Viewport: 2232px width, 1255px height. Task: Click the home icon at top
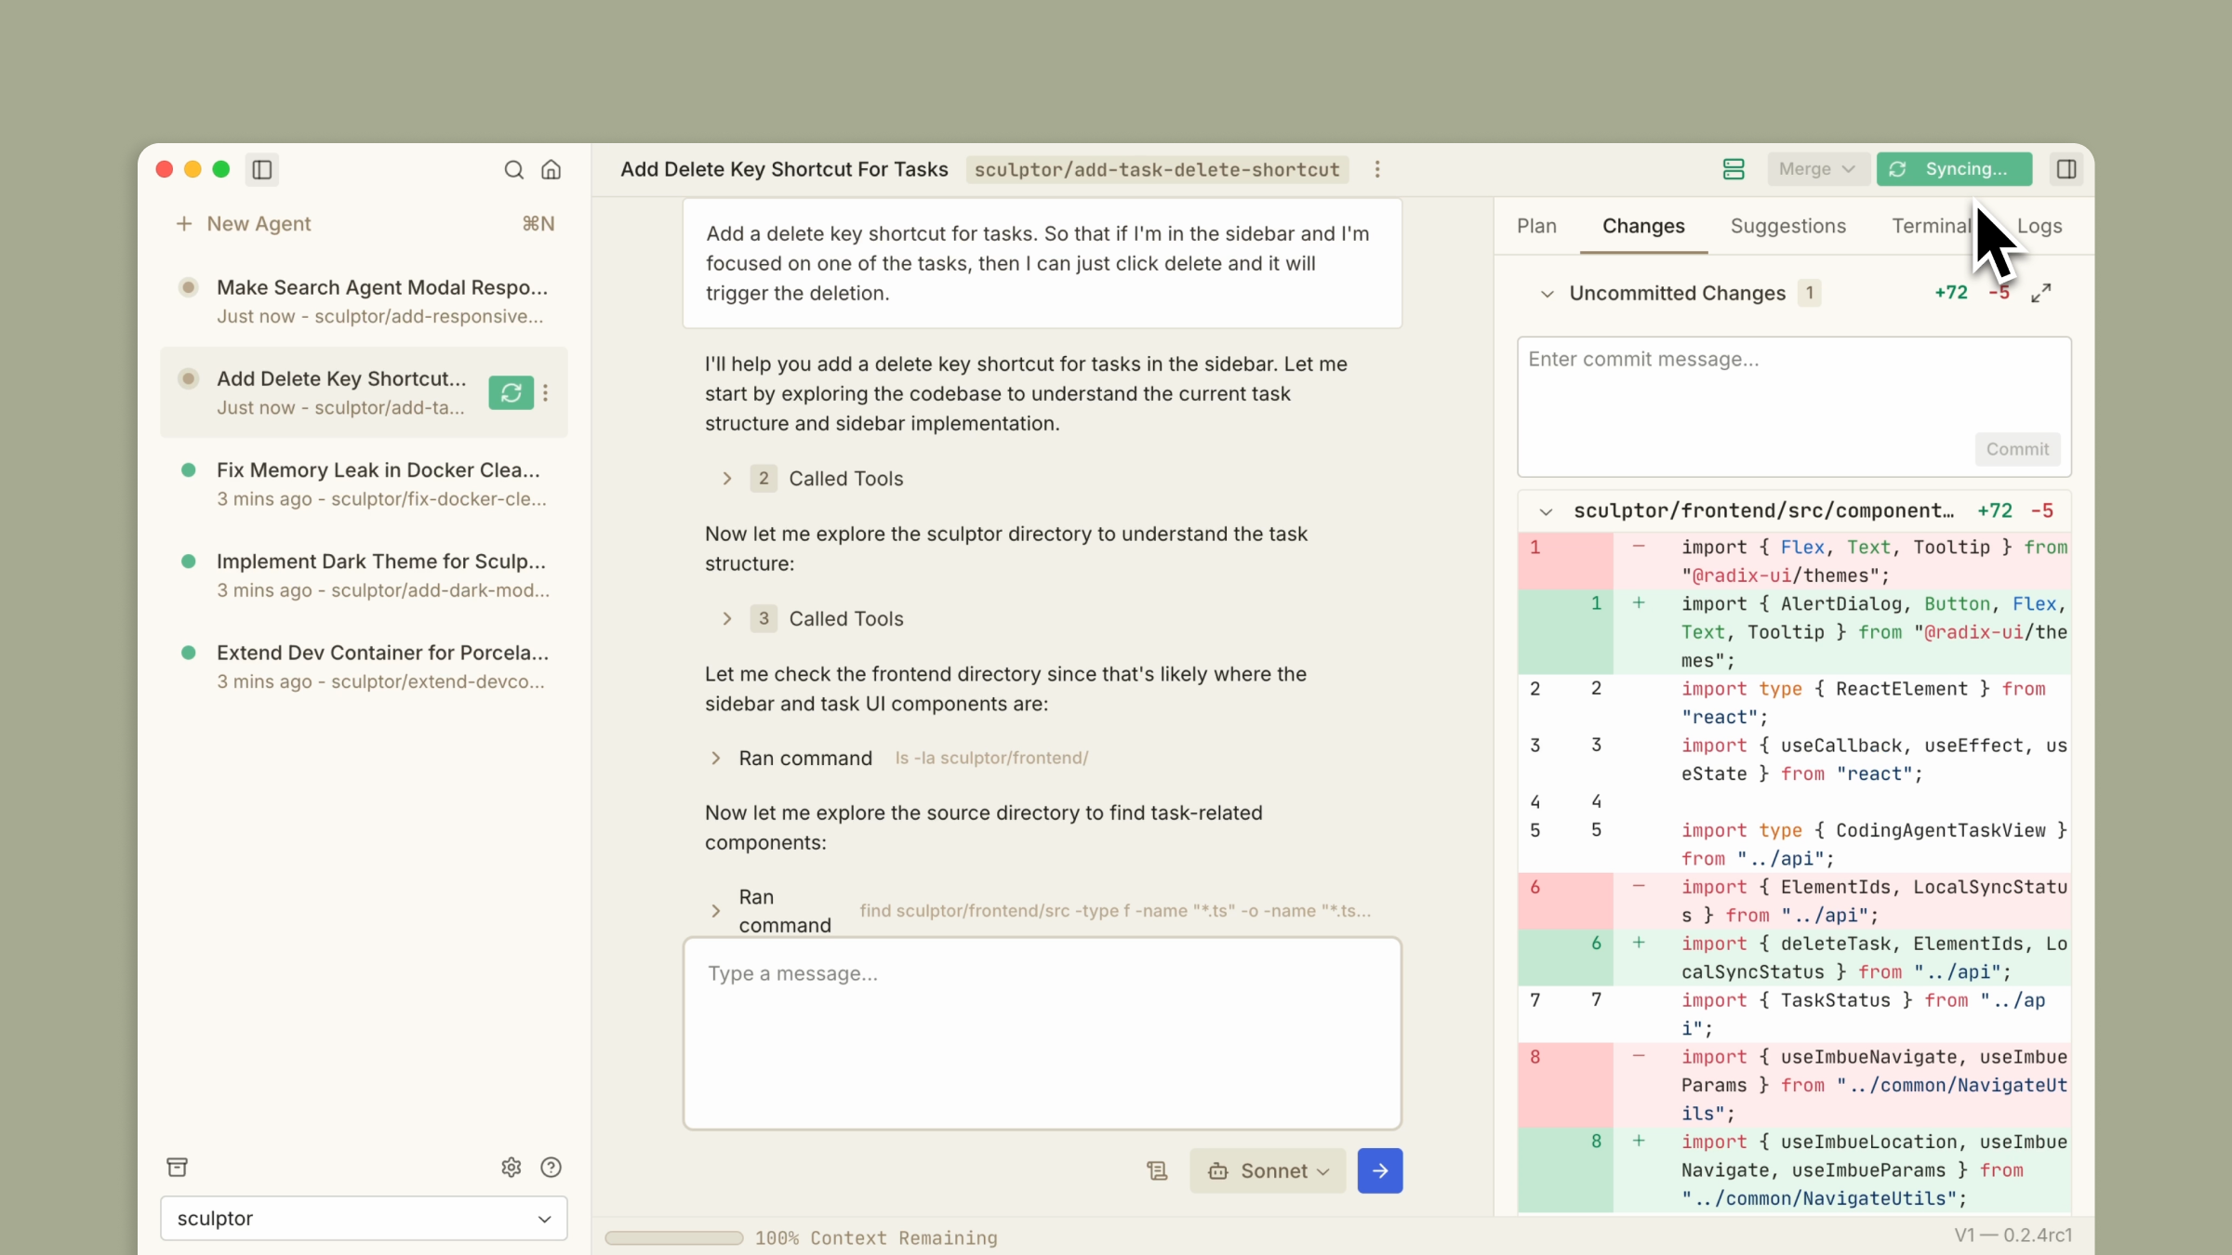point(551,170)
